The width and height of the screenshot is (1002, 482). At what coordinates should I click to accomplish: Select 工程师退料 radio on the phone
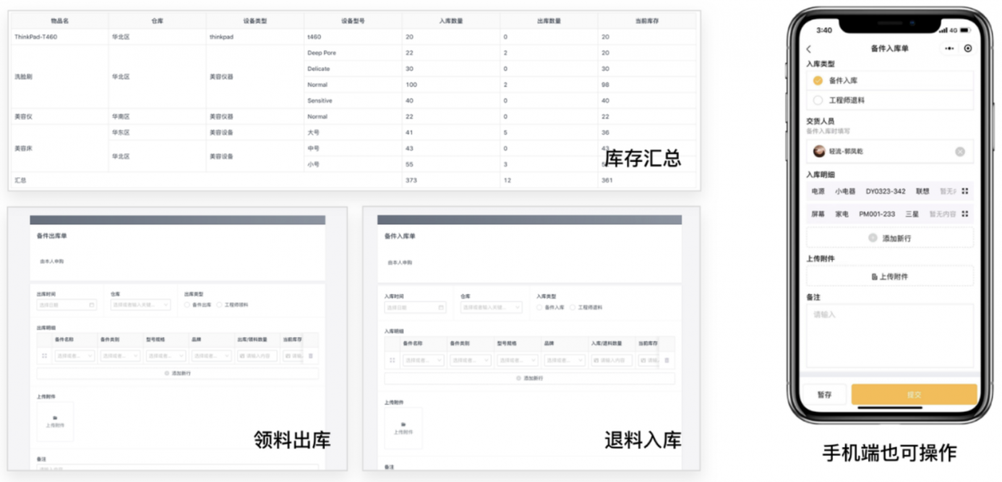coord(818,100)
